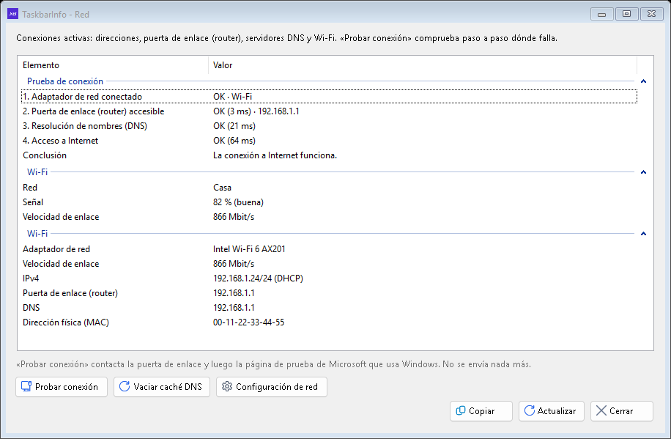
Task: Select the row '4. Acceso a Internet'
Action: 329,141
